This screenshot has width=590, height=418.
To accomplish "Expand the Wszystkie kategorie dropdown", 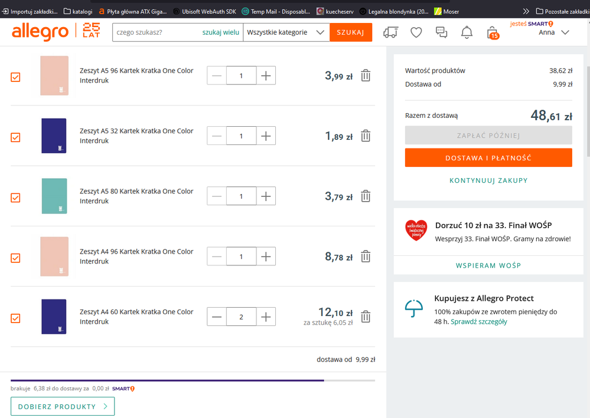I will [286, 32].
